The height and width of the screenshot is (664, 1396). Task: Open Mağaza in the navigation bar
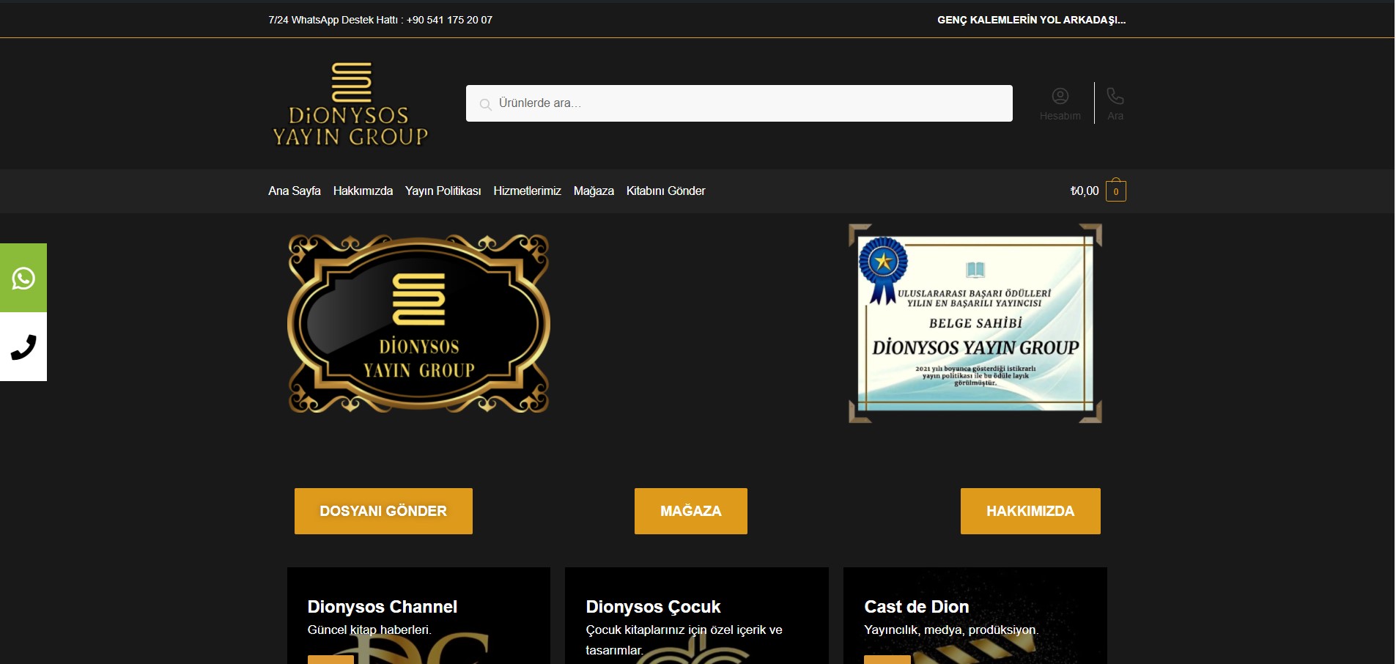tap(594, 191)
